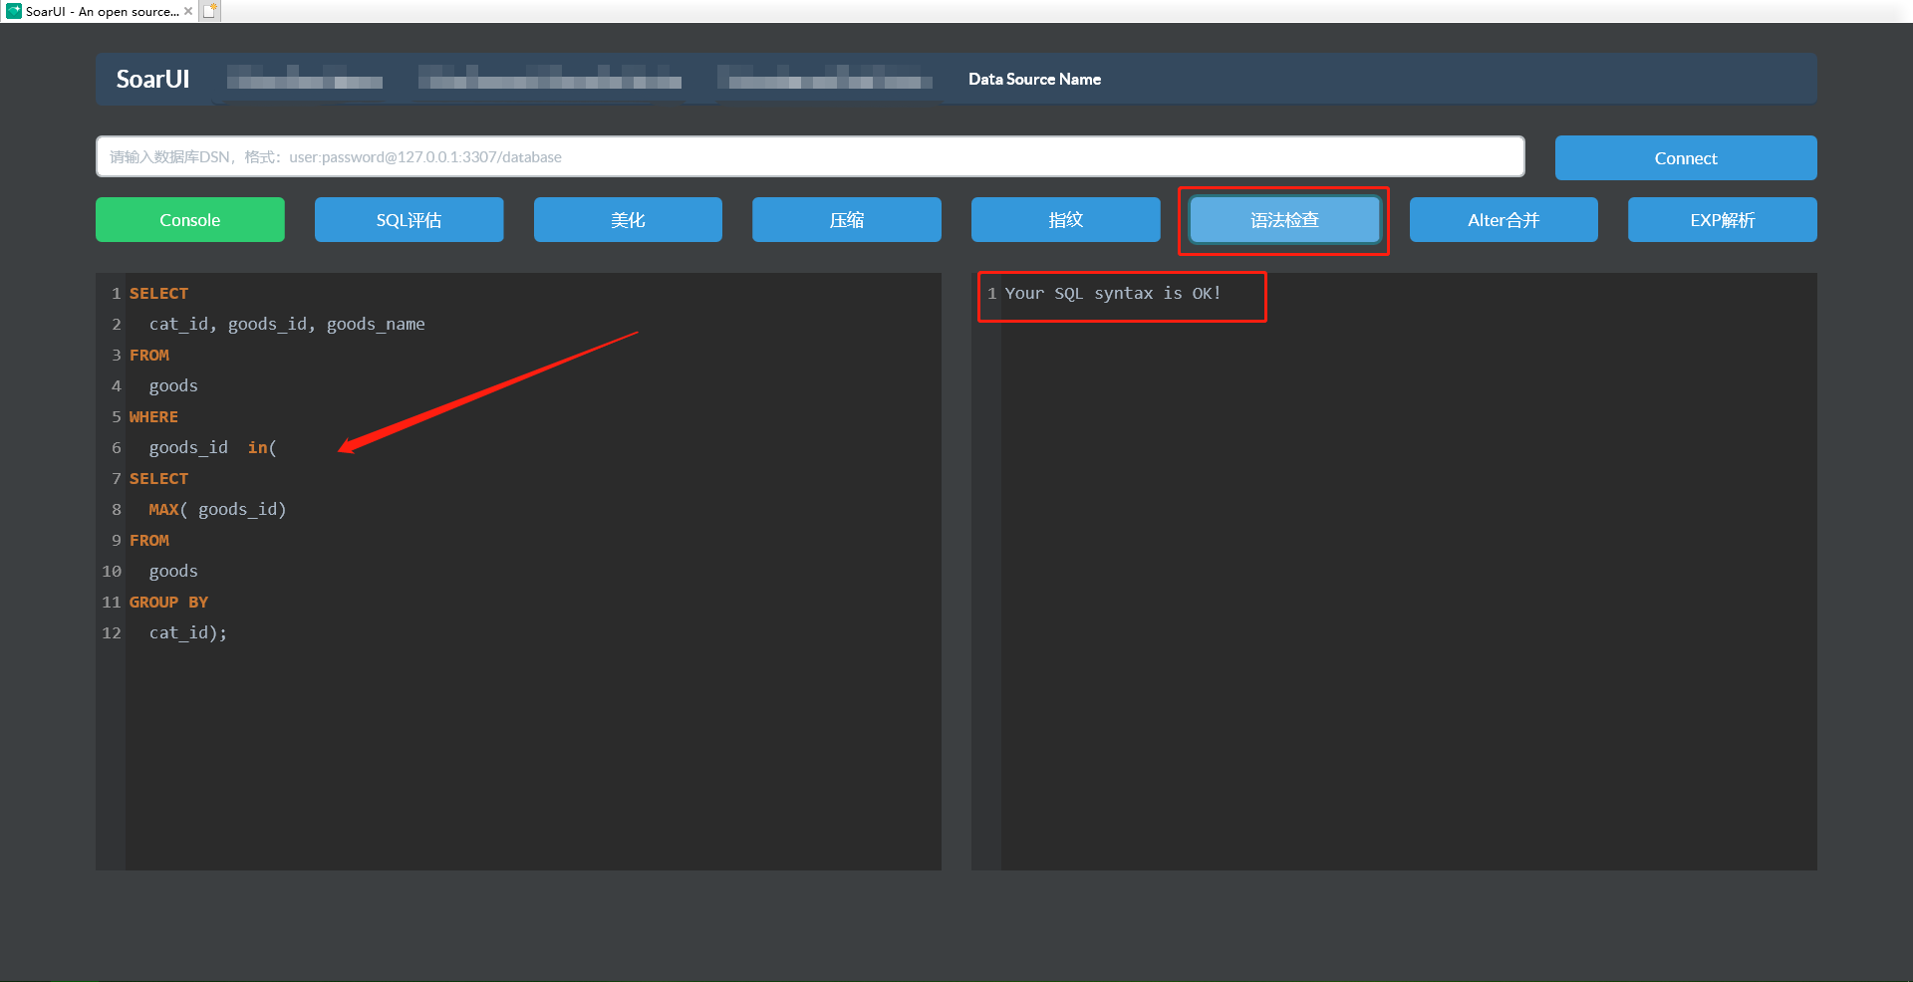Run SQL评估 evaluation
Screen dimensions: 1913x982
coord(409,220)
